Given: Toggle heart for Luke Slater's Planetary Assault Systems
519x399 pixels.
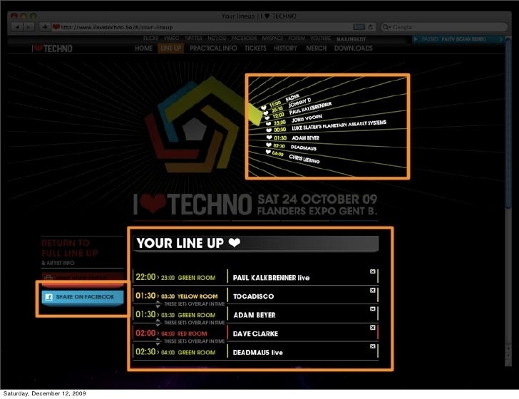Looking at the screenshot, I should click(x=269, y=130).
